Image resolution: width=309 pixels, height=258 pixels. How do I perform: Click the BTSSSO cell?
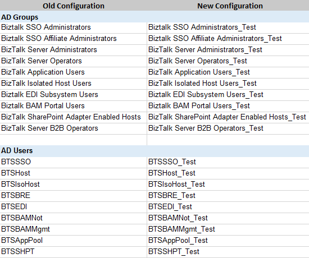(x=73, y=162)
